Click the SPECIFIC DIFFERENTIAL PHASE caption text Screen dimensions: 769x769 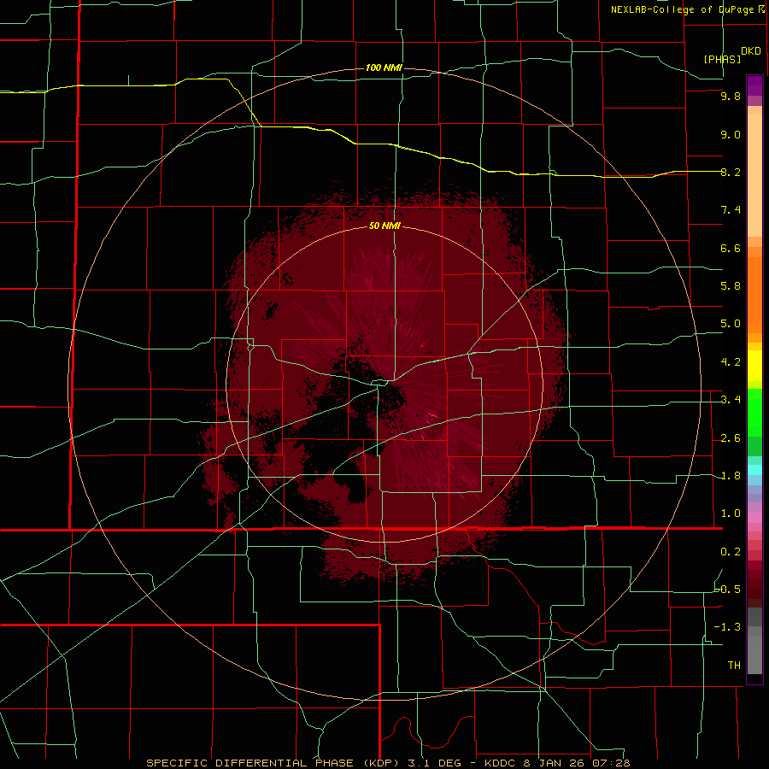click(250, 763)
